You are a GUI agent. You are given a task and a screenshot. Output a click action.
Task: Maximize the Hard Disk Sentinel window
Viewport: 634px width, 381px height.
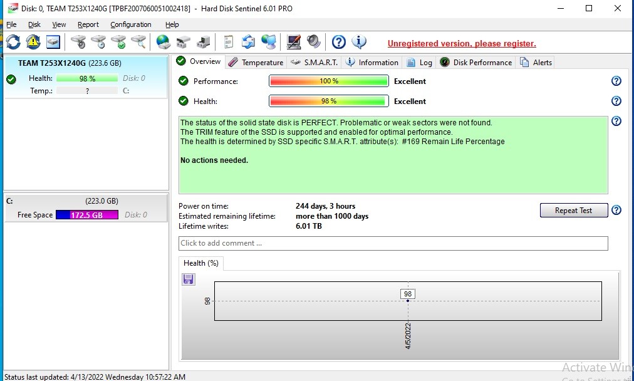click(589, 8)
